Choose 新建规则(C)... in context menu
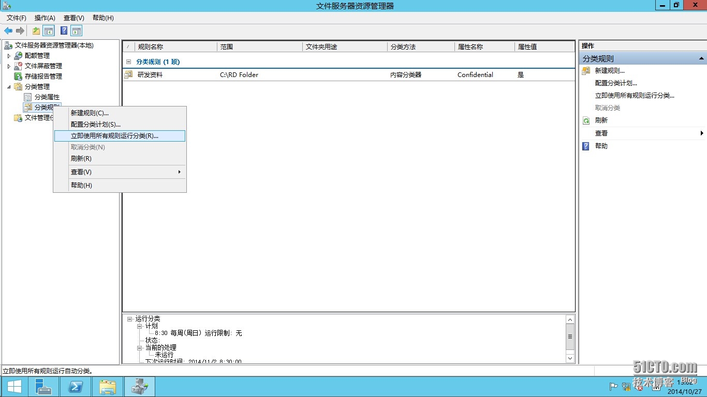Viewport: 707px width, 397px height. click(x=120, y=113)
